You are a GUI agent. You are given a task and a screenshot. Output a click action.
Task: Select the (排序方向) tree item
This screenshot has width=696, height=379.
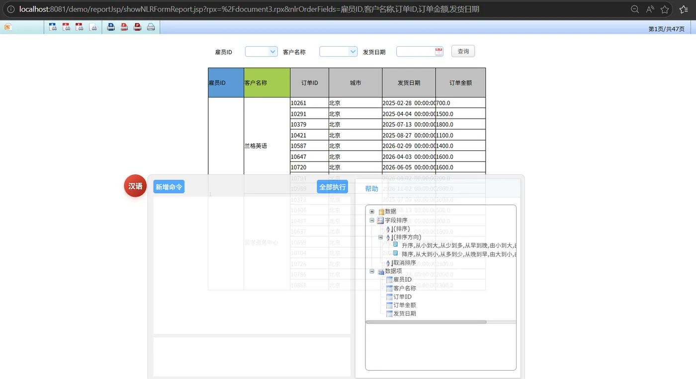406,237
